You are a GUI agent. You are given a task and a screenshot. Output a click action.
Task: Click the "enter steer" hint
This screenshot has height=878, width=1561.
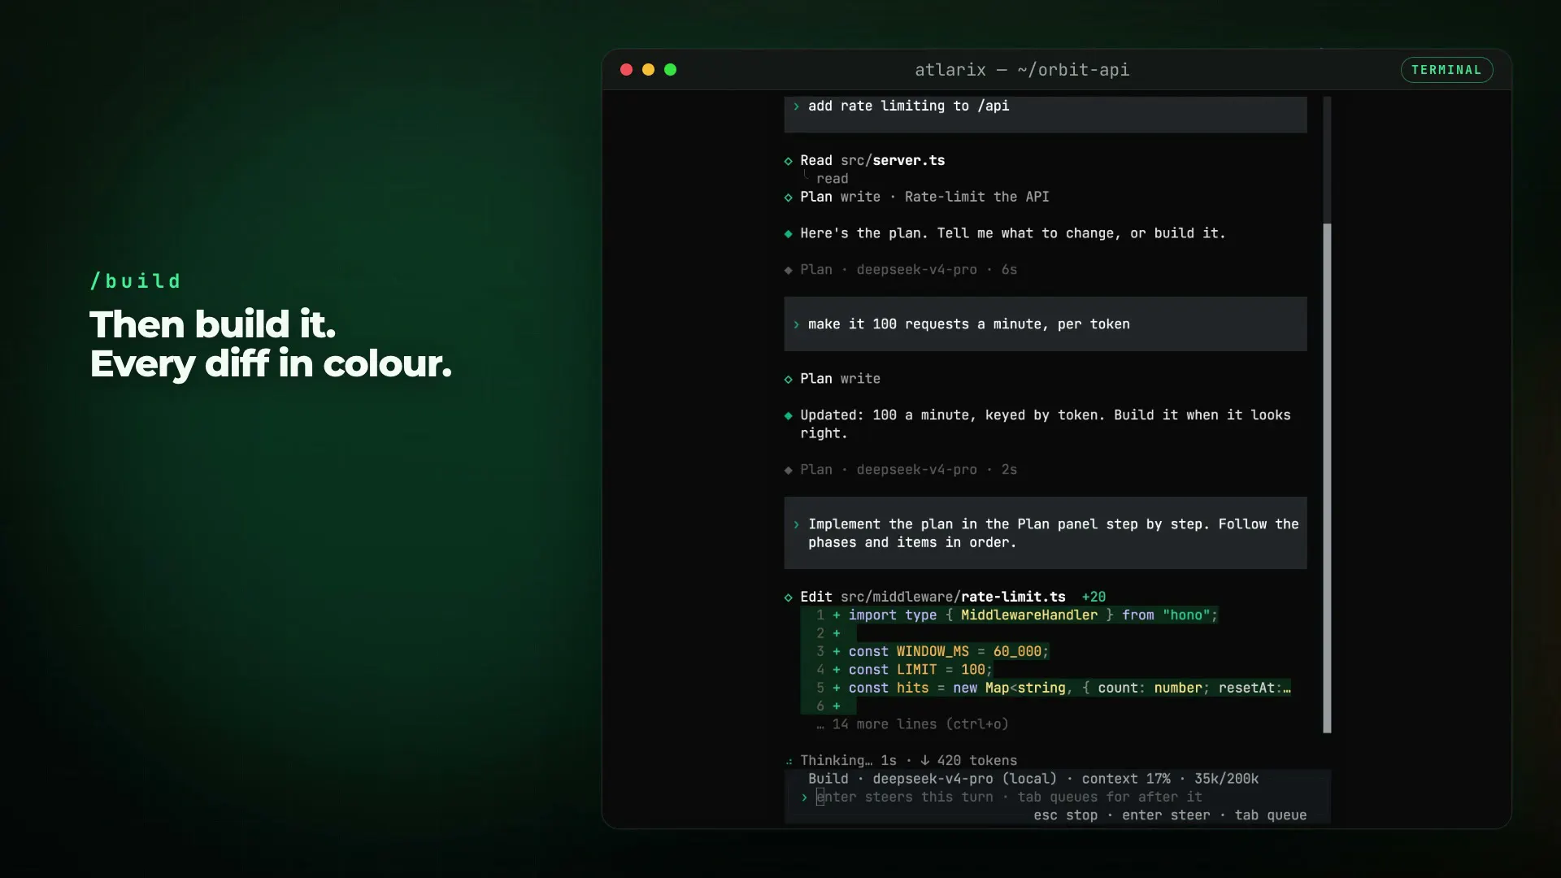click(x=1166, y=815)
